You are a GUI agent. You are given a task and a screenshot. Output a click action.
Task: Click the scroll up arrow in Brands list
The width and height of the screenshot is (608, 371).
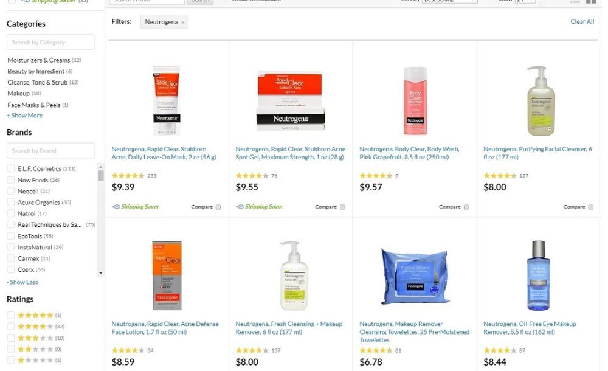click(x=101, y=167)
